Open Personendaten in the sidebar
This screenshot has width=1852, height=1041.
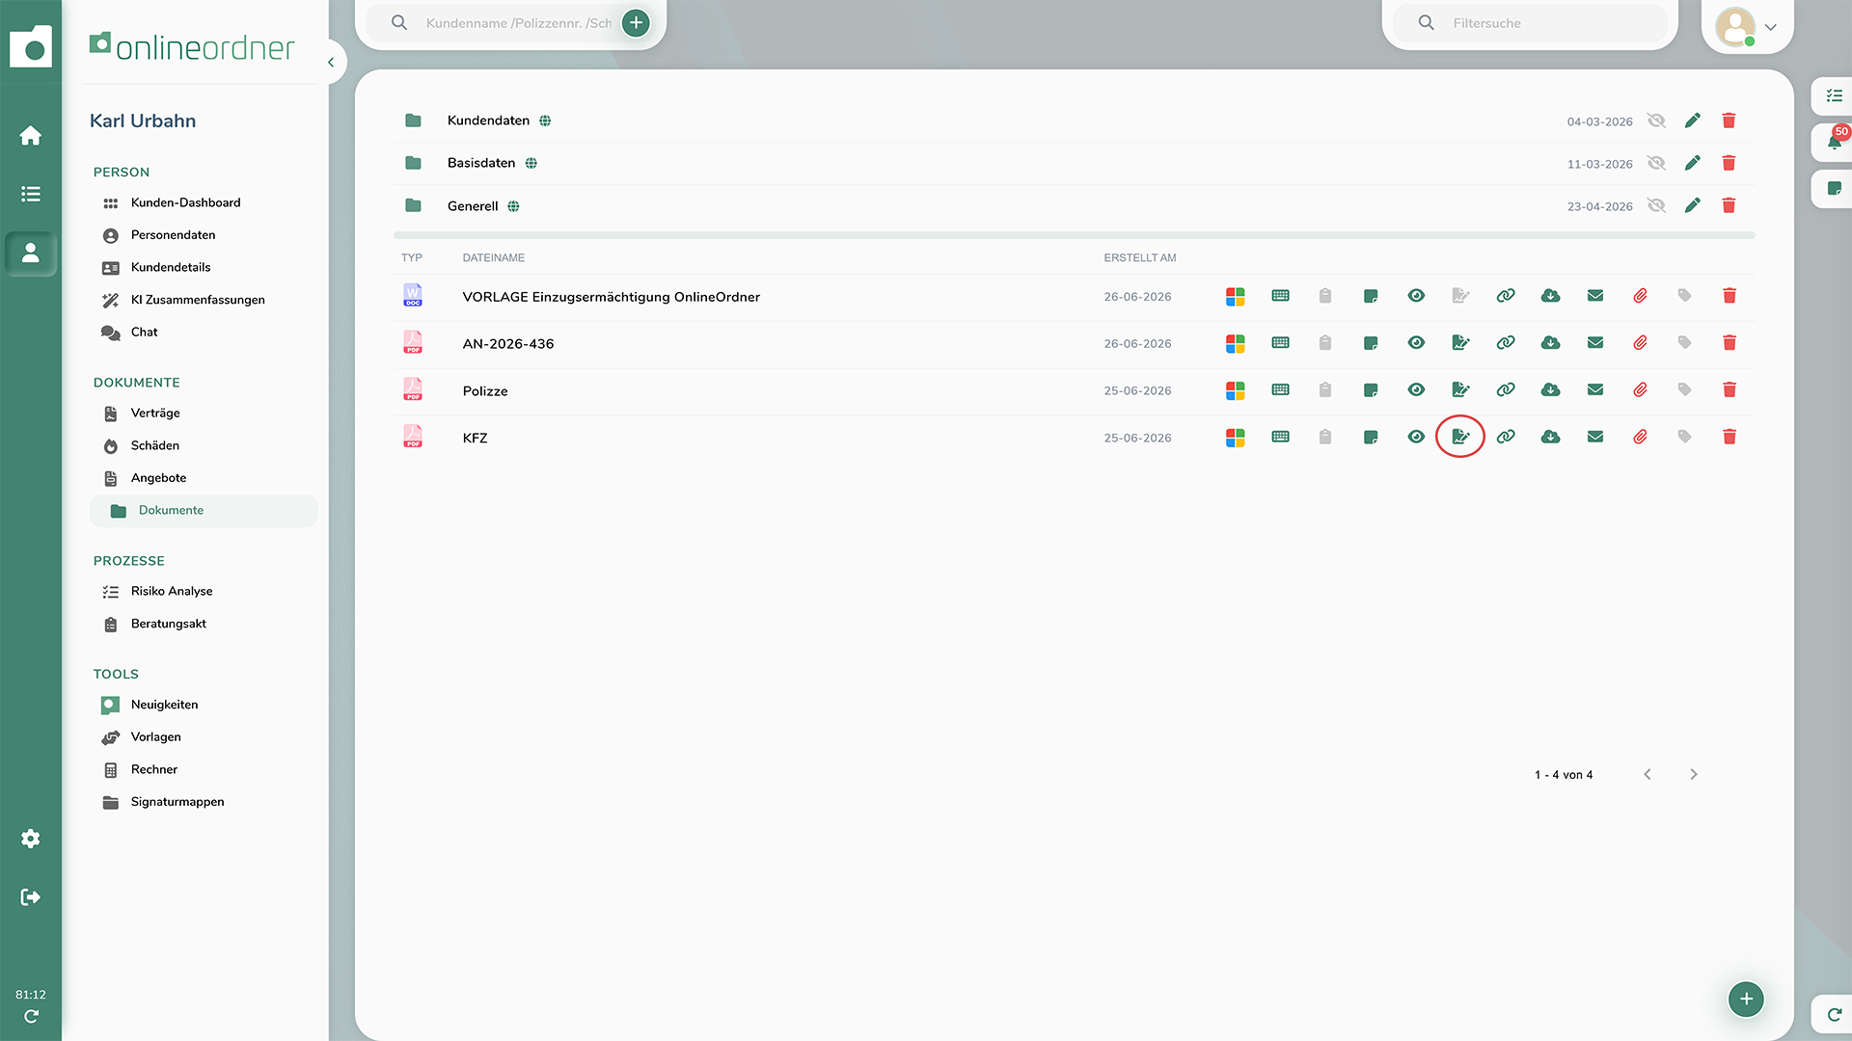coord(173,235)
